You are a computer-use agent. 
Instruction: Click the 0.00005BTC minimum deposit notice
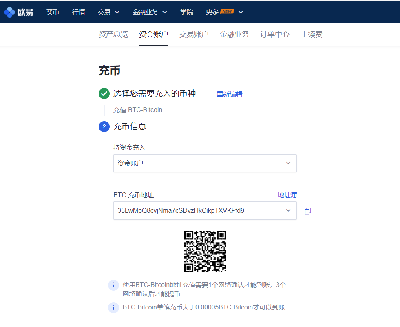pos(204,307)
